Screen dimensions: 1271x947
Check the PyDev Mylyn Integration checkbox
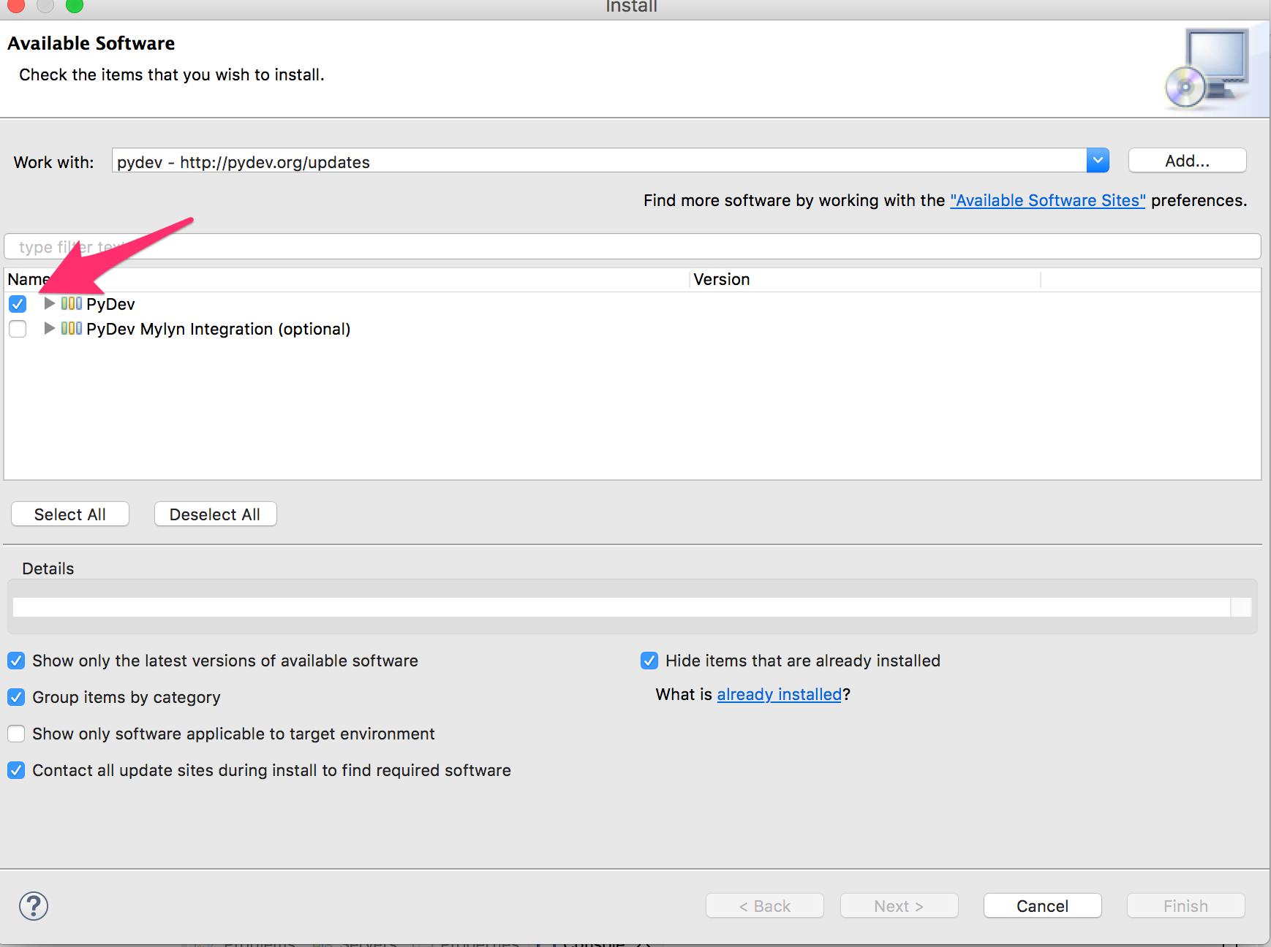18,329
